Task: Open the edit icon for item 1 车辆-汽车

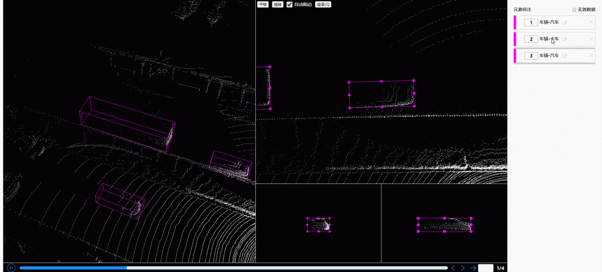Action: click(x=565, y=22)
